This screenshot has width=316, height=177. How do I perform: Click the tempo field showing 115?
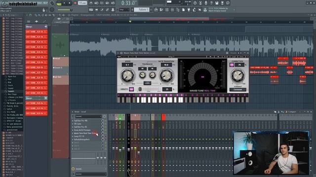point(82,3)
